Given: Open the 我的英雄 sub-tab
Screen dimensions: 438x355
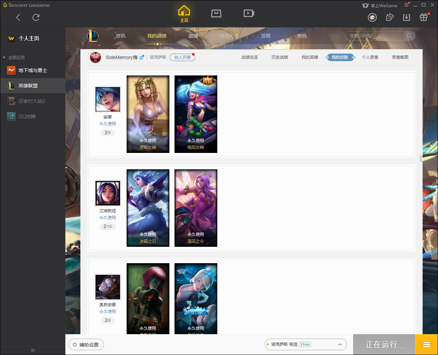Looking at the screenshot, I should point(310,57).
